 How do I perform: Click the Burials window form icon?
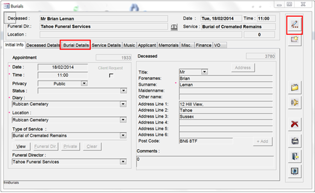click(x=6, y=6)
